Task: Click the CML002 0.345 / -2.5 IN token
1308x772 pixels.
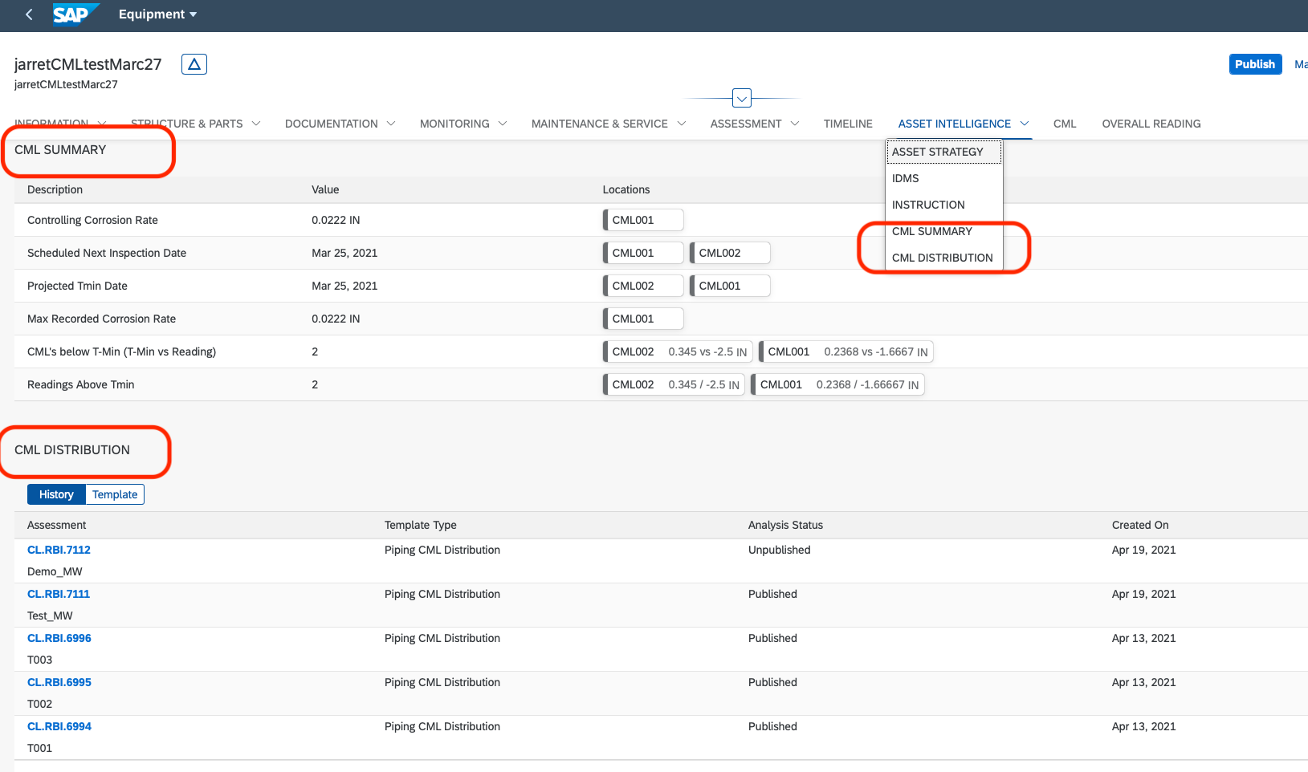Action: tap(674, 384)
